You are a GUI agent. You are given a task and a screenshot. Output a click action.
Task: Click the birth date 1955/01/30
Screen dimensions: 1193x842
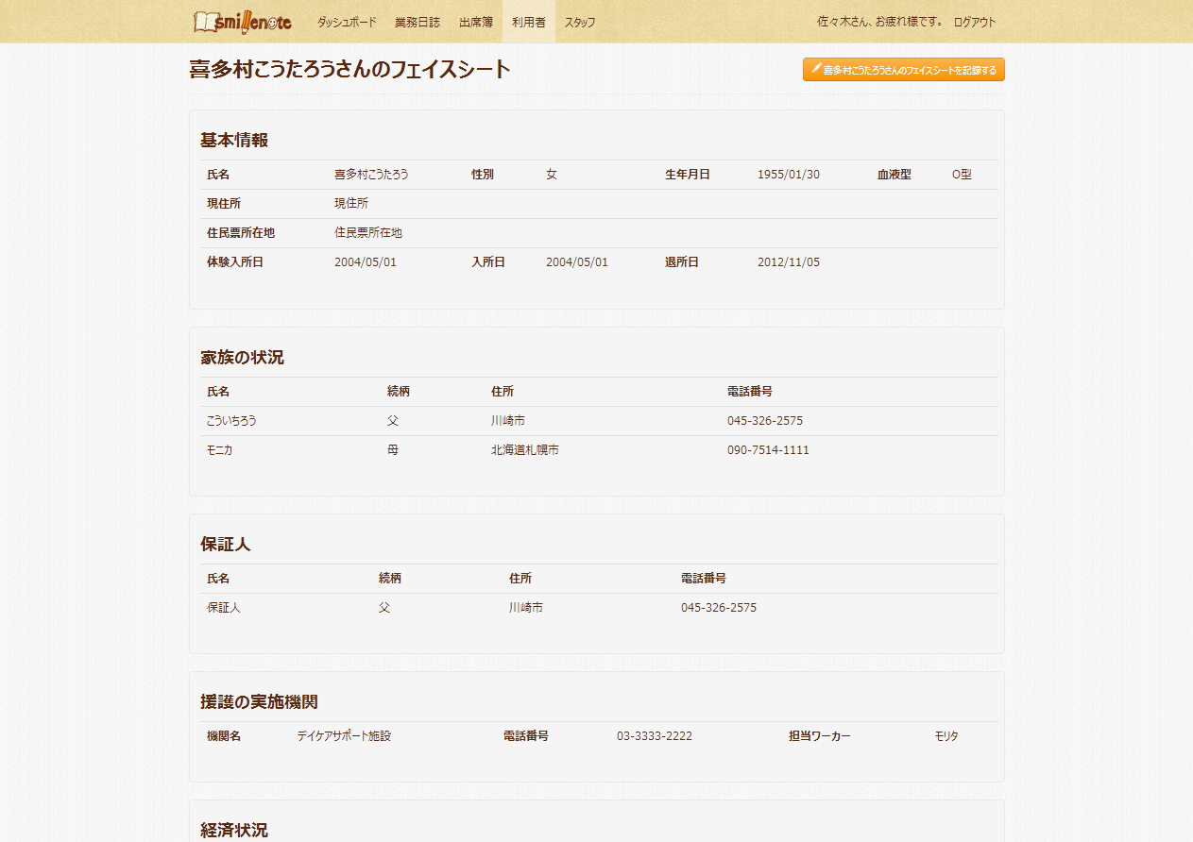click(789, 175)
